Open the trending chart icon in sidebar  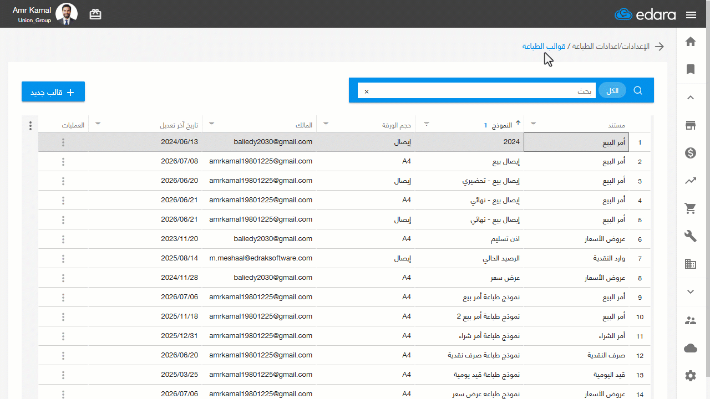tap(691, 181)
